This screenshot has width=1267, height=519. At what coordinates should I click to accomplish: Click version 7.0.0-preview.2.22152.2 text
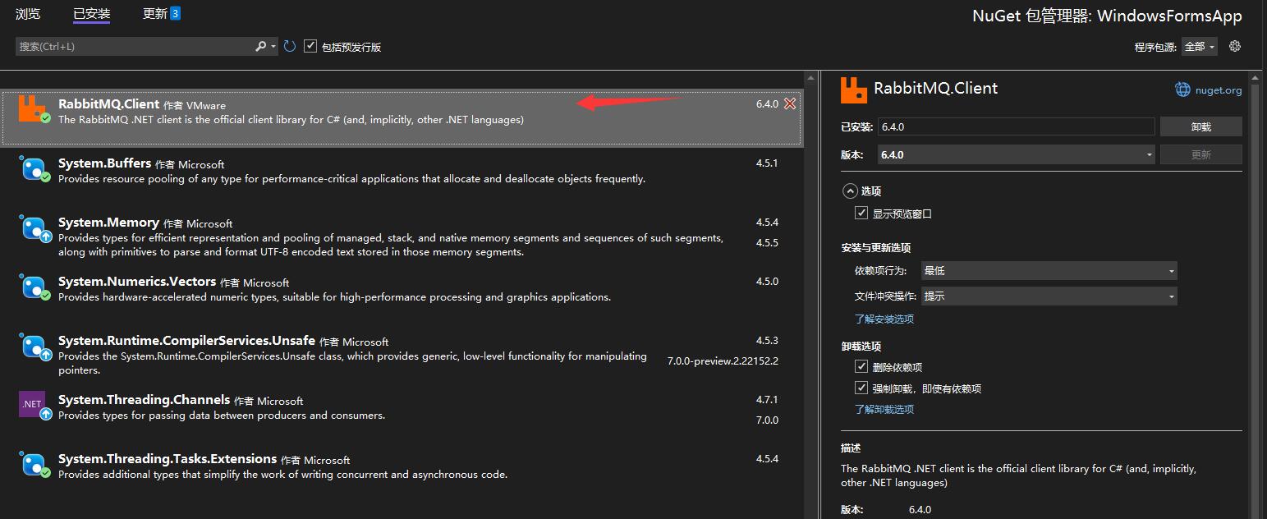pos(723,361)
